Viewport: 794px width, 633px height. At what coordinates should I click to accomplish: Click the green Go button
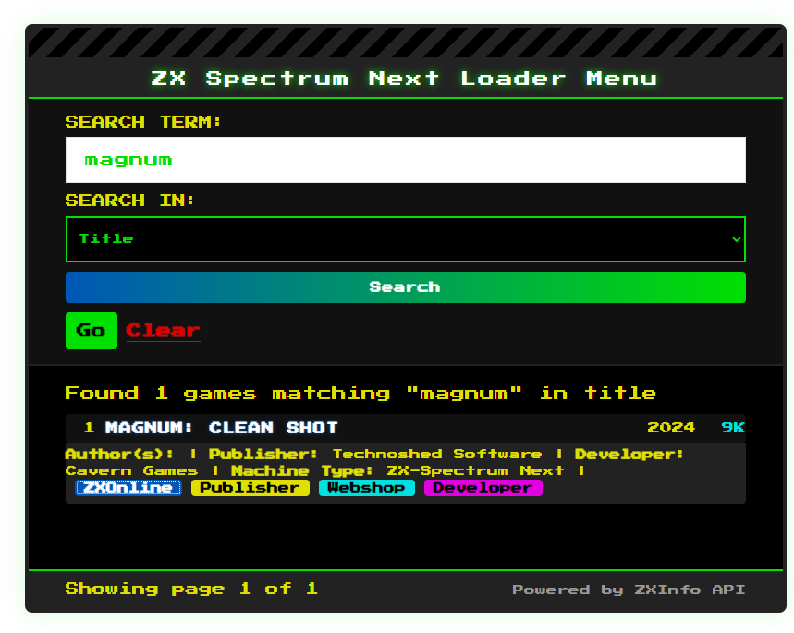(x=91, y=331)
